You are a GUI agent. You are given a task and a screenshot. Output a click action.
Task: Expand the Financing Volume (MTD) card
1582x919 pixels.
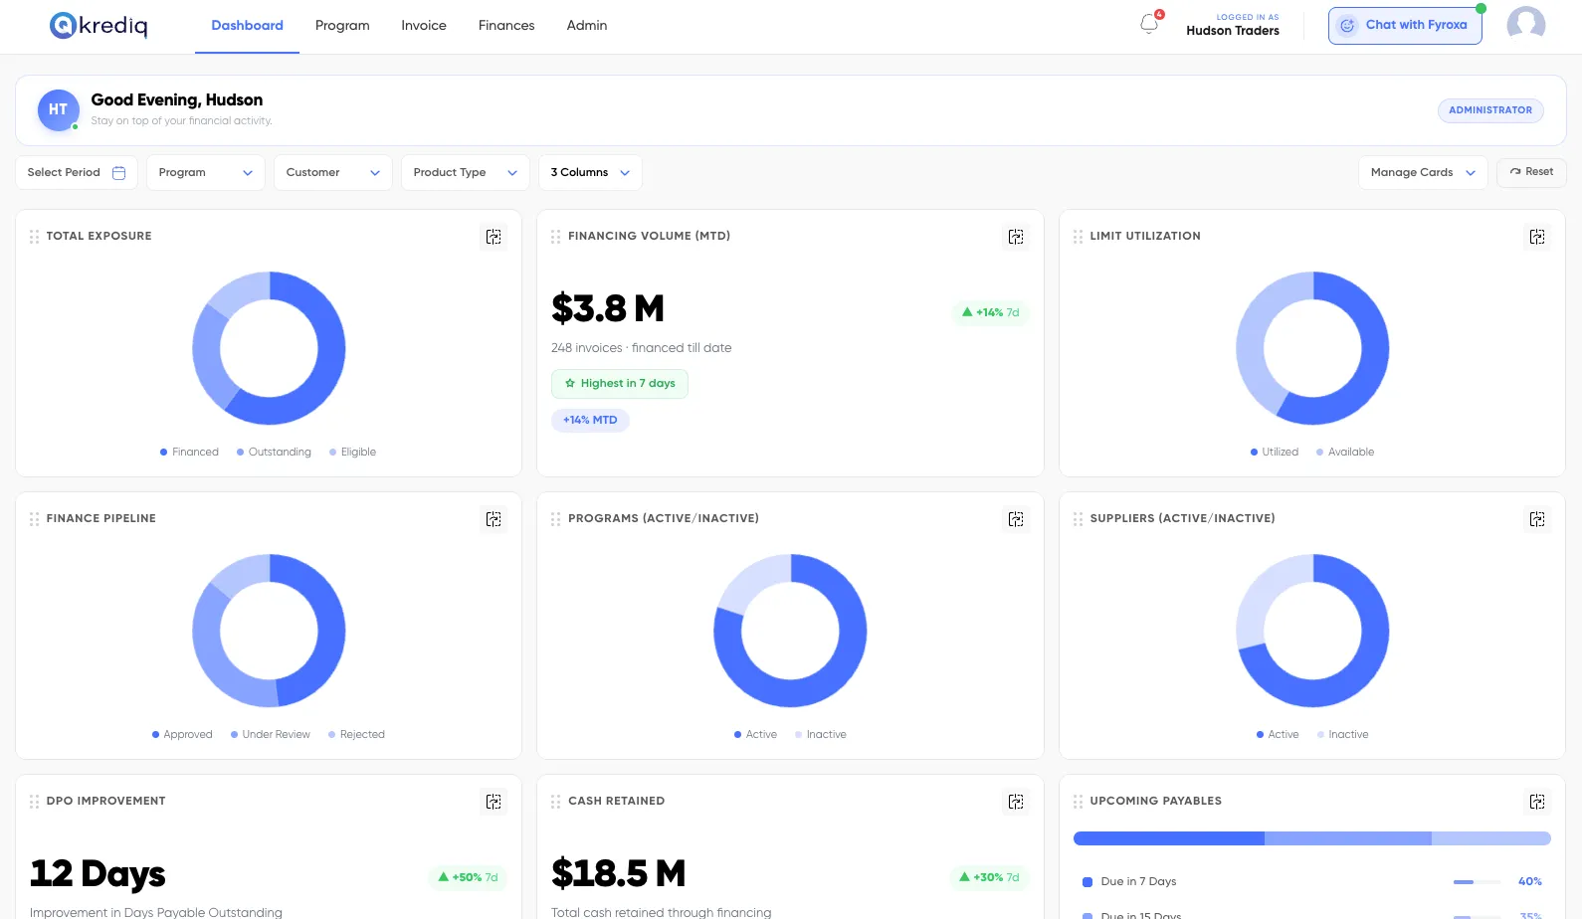(1016, 237)
